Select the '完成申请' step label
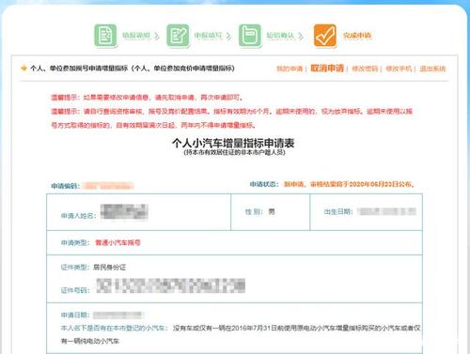Image resolution: width=470 pixels, height=354 pixels. click(357, 36)
